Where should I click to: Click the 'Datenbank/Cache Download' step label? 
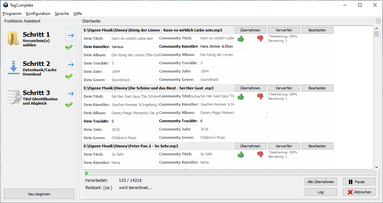click(x=40, y=72)
